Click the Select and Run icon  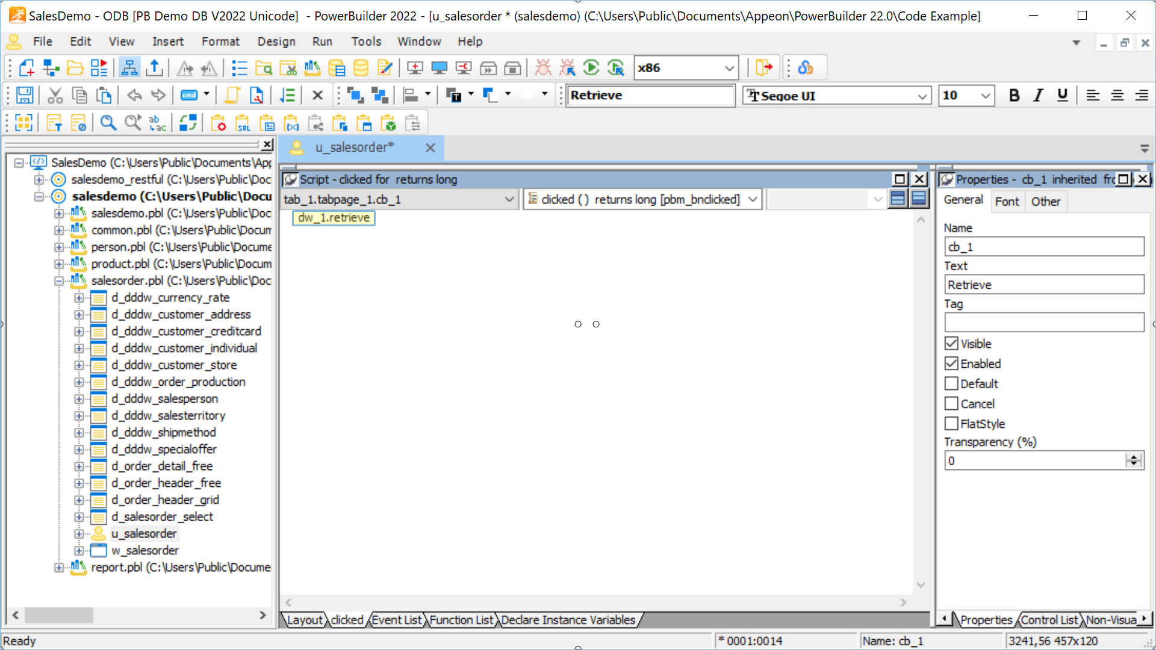tap(616, 68)
